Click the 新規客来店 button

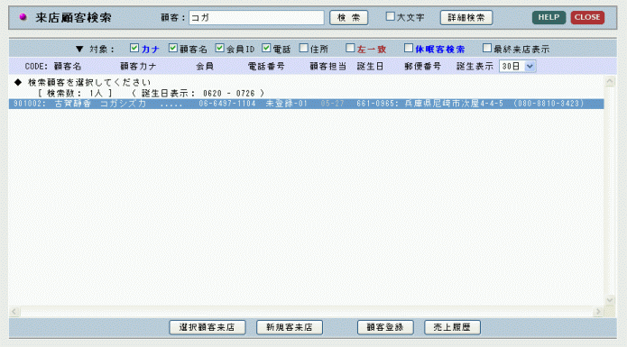pos(290,327)
